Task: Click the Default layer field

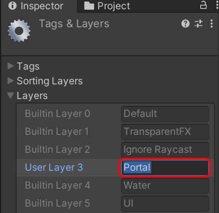Action: [x=165, y=114]
